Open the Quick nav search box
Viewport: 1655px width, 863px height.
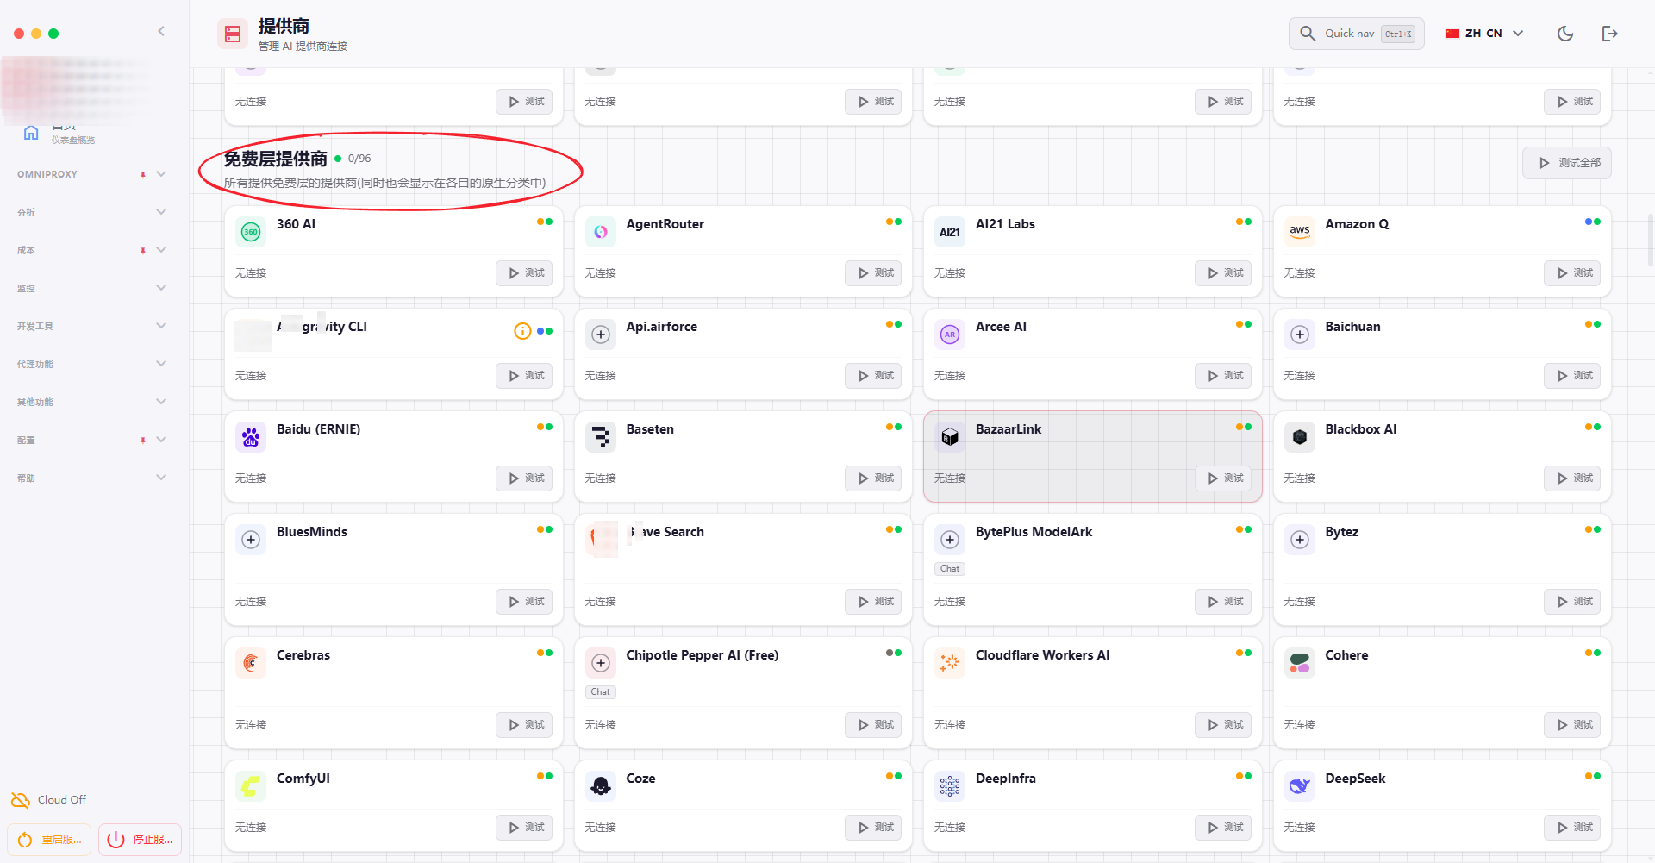[1357, 34]
